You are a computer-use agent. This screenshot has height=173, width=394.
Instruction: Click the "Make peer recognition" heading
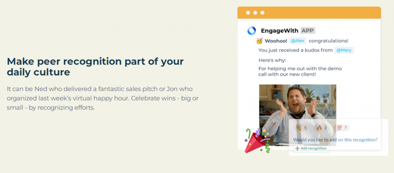point(95,66)
